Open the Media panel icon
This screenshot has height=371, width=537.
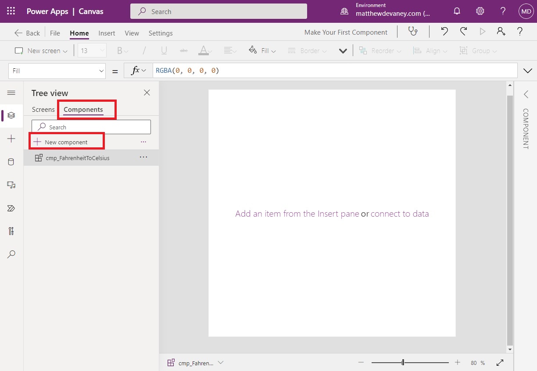[x=11, y=185]
